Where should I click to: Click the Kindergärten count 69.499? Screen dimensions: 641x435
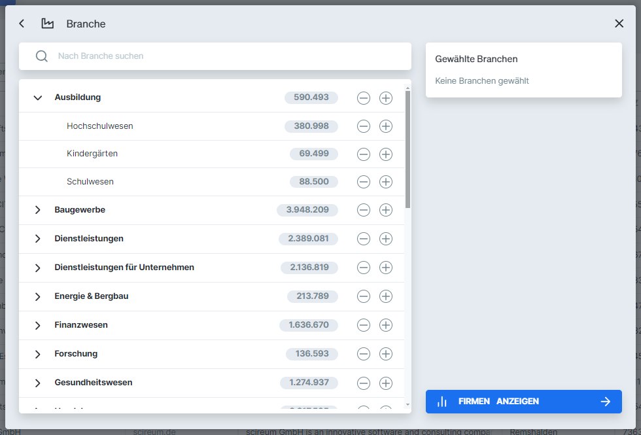tap(314, 154)
